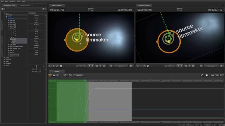Open Animation Set Editor gear settings

44,9
